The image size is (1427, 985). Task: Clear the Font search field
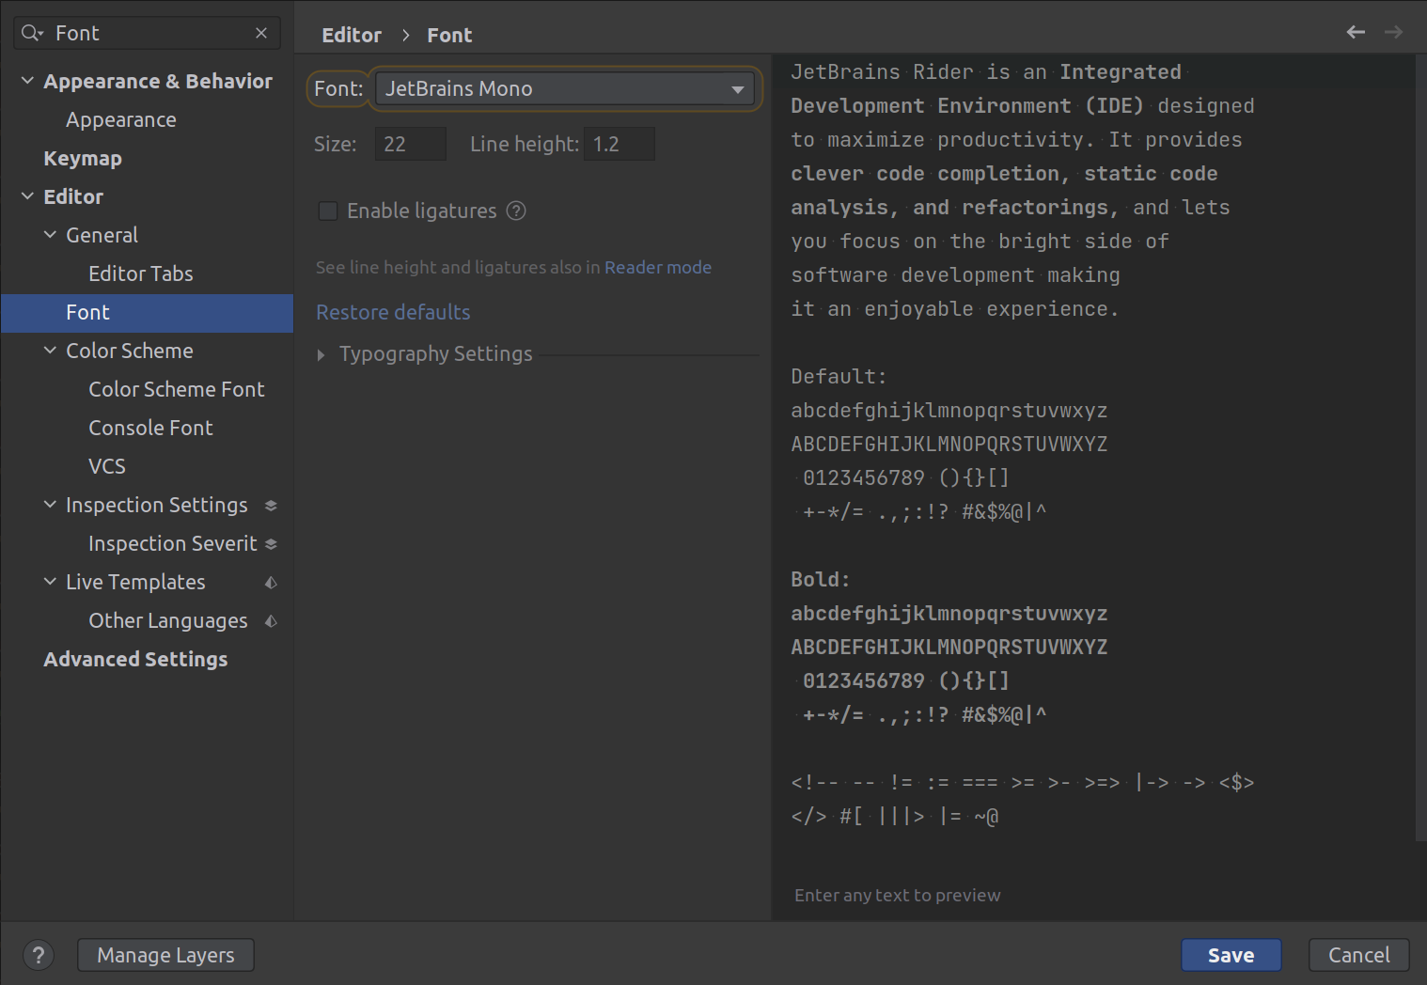point(261,33)
